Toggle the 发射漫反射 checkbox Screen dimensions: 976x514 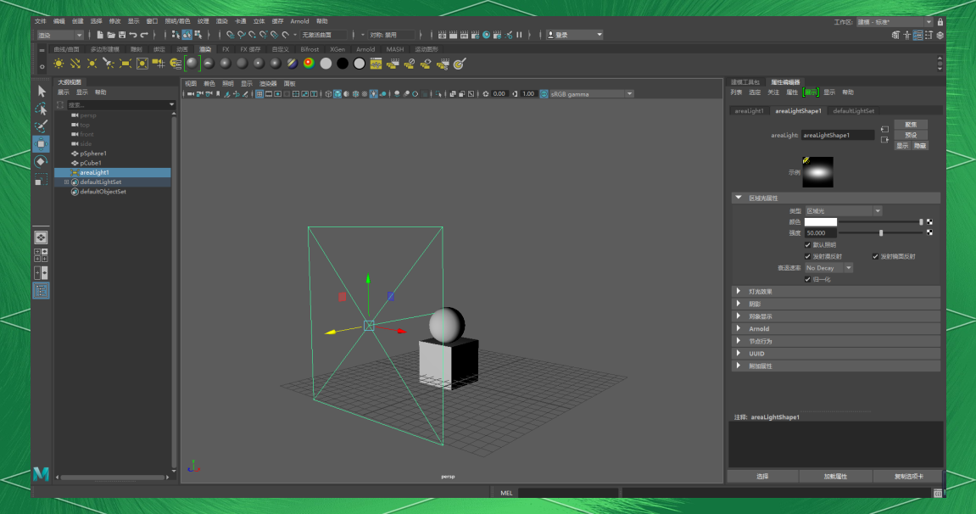click(808, 256)
